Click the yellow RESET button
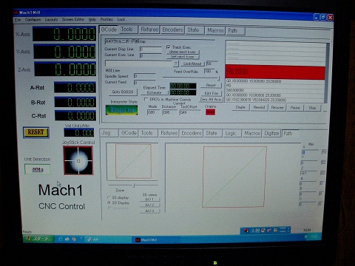This screenshot has height=266, width=355. 36,132
